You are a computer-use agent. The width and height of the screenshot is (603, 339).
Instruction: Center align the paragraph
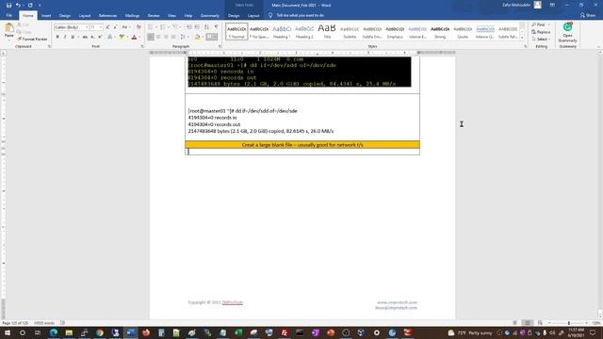click(x=158, y=37)
